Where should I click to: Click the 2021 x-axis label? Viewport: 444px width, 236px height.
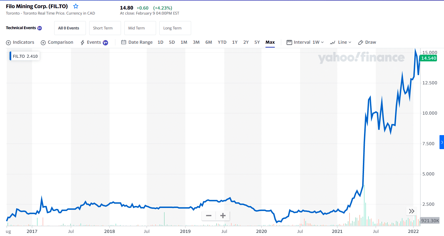pyautogui.click(x=337, y=231)
